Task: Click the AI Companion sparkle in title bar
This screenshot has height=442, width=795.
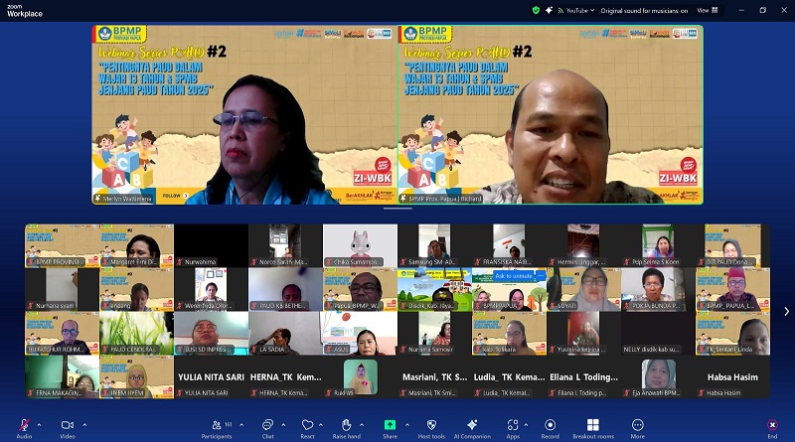Action: pos(549,10)
